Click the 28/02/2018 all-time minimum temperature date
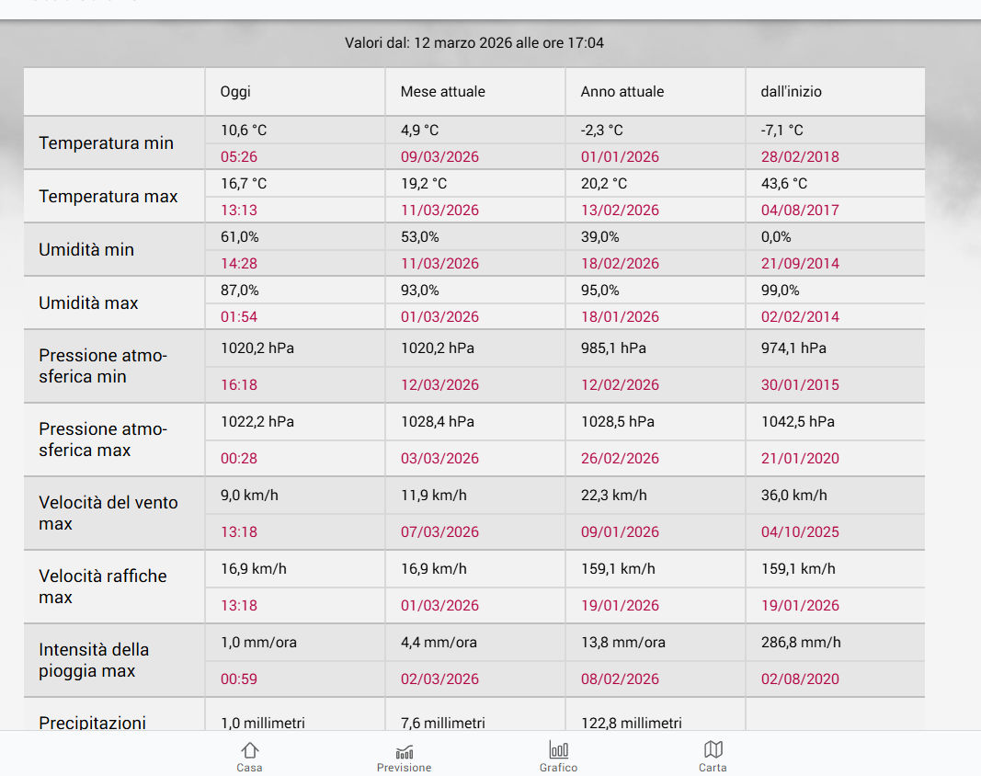The height and width of the screenshot is (776, 981). (800, 157)
